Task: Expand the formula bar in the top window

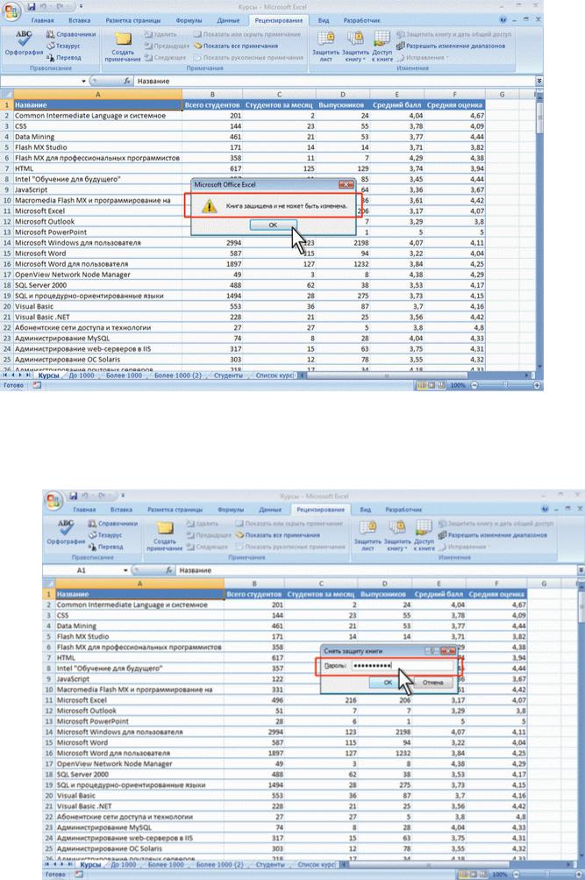Action: tap(539, 81)
